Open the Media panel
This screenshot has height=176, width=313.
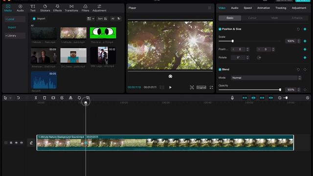coord(8,8)
